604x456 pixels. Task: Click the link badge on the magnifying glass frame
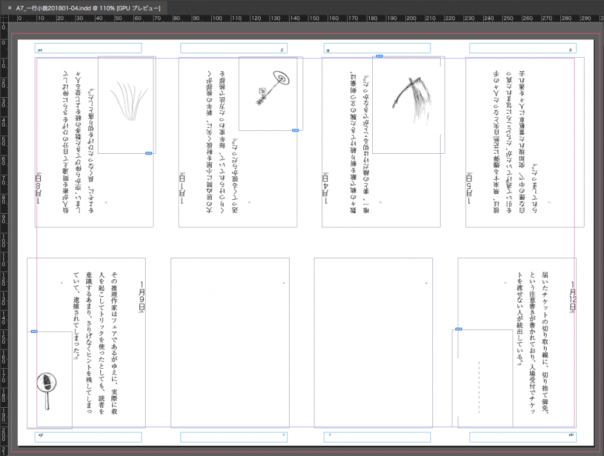pyautogui.click(x=34, y=331)
